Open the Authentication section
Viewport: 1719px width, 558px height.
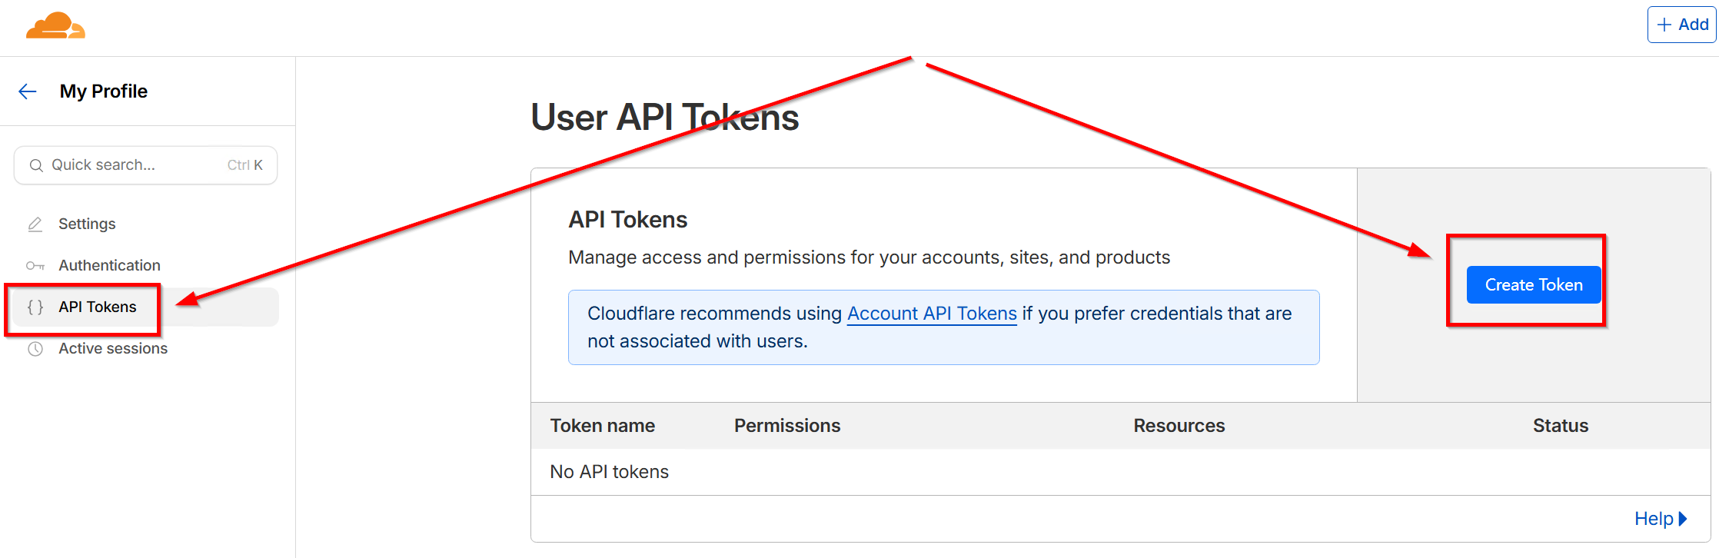[109, 265]
